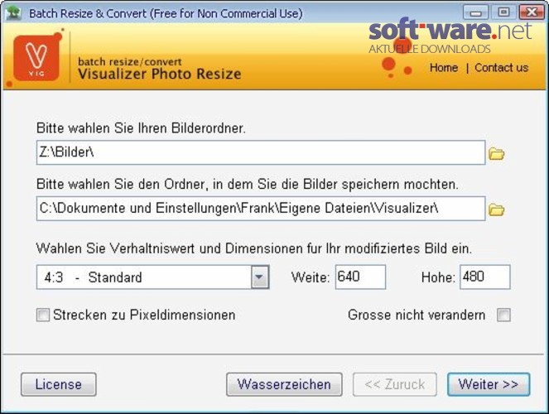Click the Z:\Bilder\ source folder field

point(261,152)
